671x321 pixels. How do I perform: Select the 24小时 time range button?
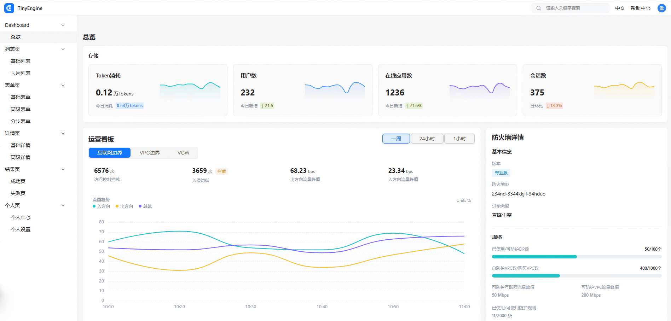pos(427,139)
